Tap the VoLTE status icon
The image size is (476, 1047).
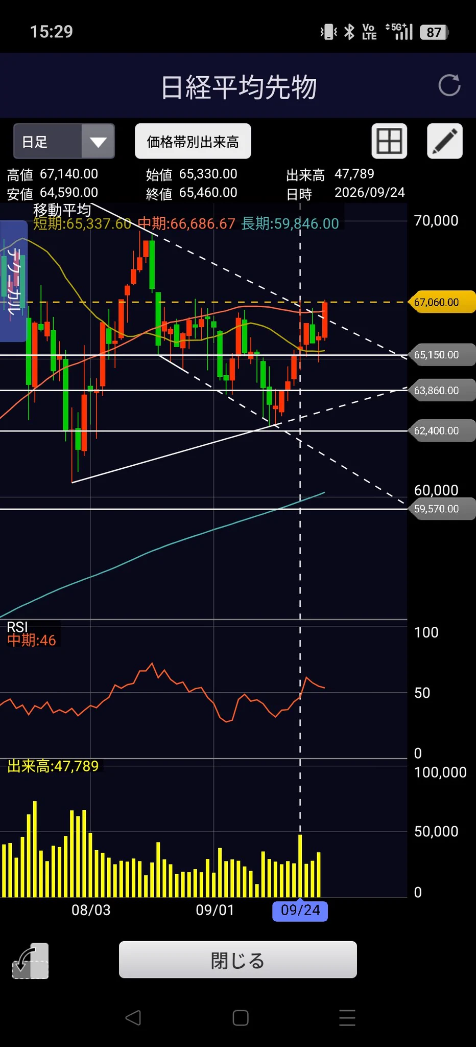pos(369,32)
